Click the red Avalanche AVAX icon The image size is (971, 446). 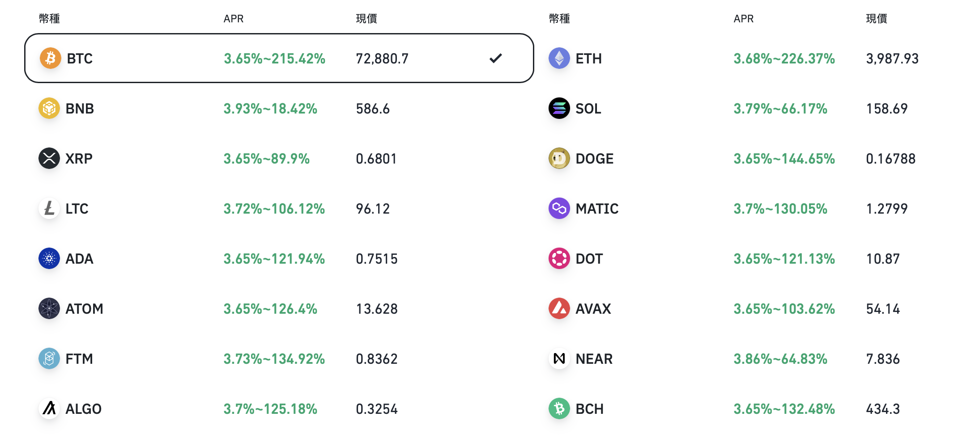[559, 308]
